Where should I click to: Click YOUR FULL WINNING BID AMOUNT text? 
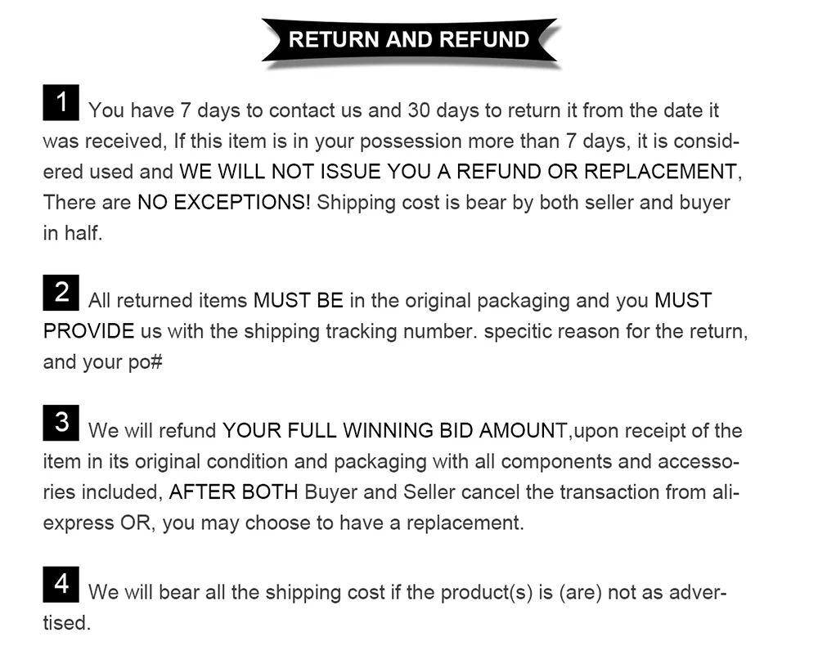tap(395, 431)
